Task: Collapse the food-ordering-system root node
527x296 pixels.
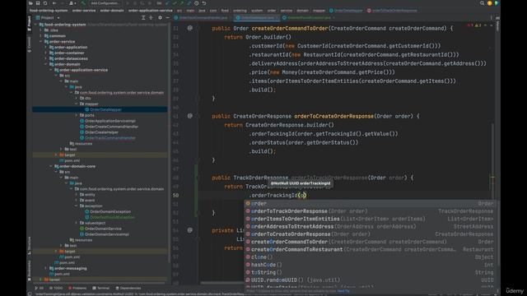Action: [x=35, y=25]
